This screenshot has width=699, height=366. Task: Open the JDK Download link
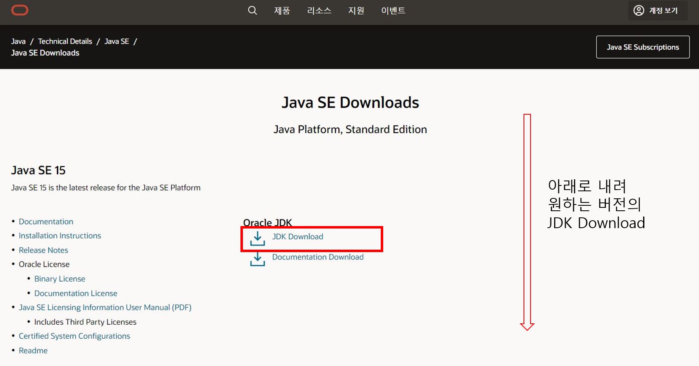tap(298, 236)
